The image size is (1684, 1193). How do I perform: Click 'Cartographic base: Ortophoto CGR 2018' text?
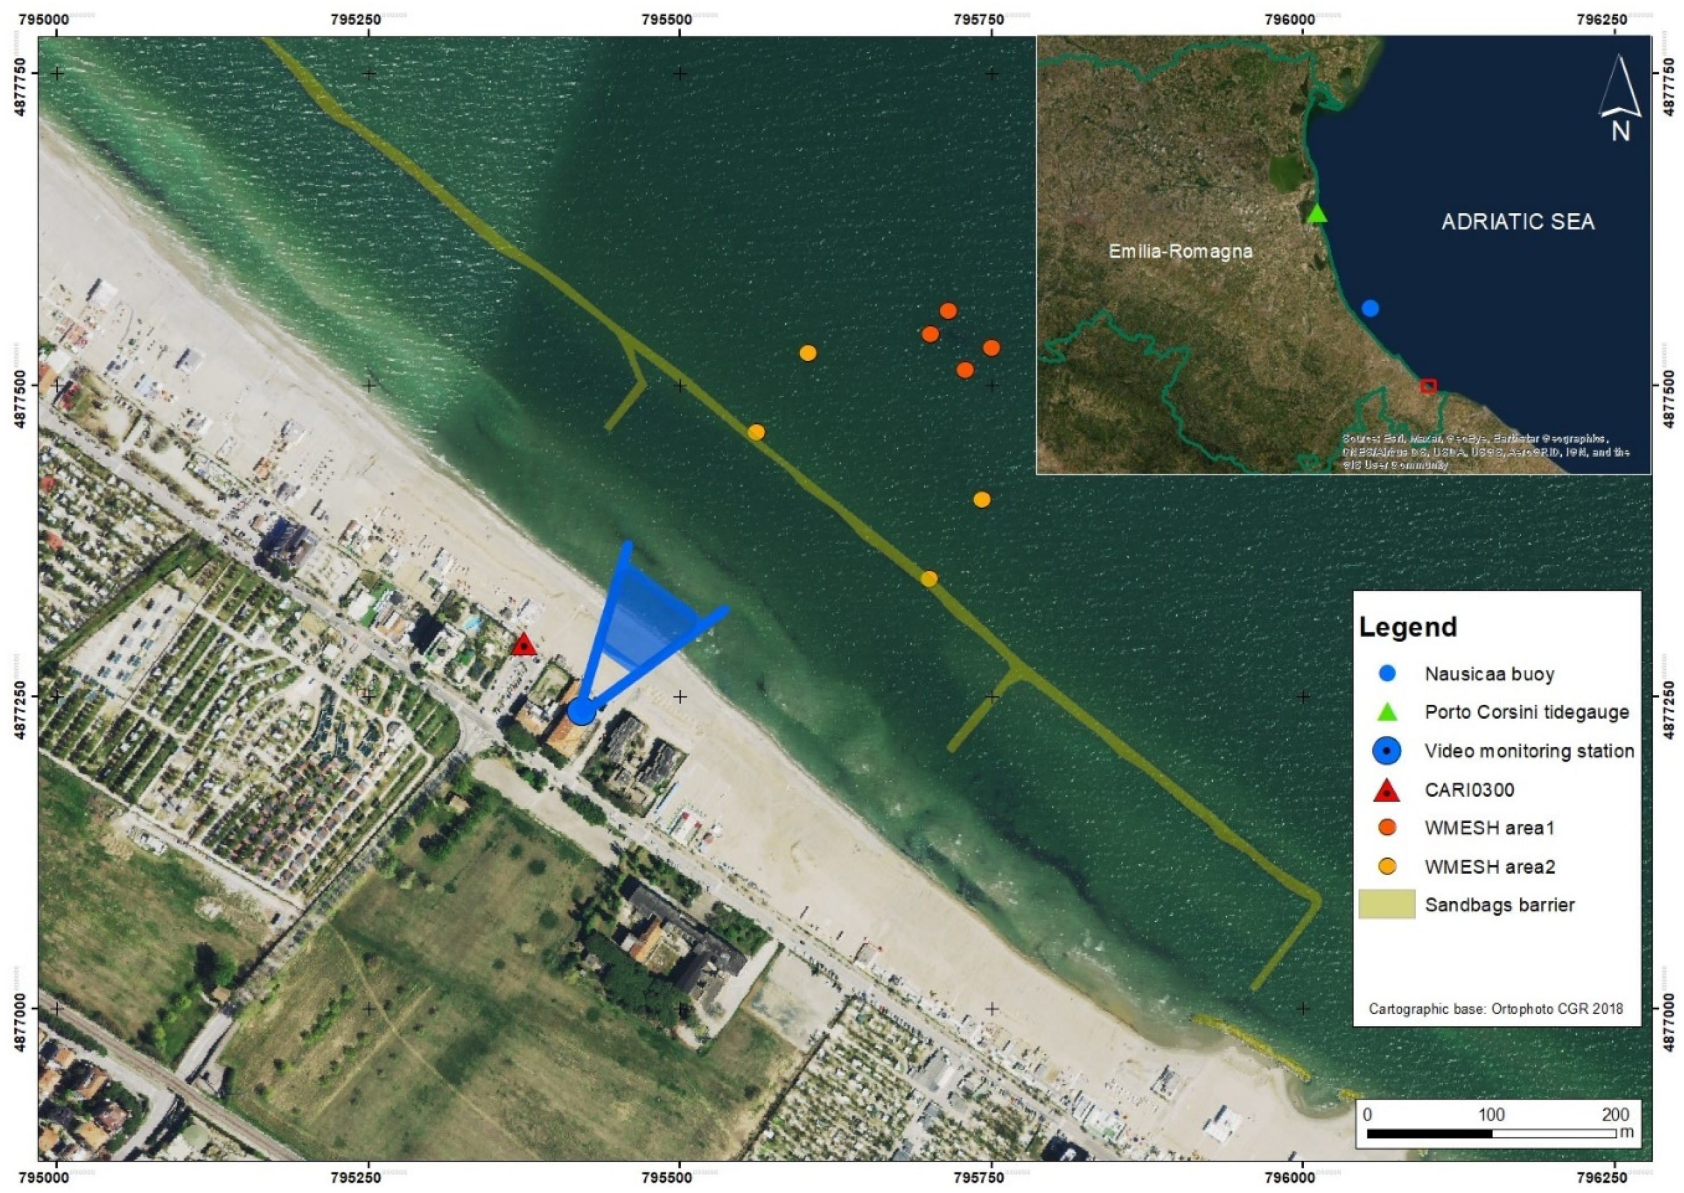coord(1496,1009)
